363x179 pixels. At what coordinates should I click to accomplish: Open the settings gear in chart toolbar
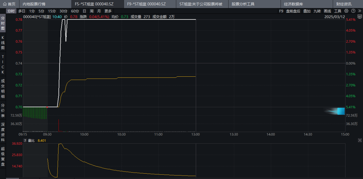pyautogui.click(x=347, y=11)
